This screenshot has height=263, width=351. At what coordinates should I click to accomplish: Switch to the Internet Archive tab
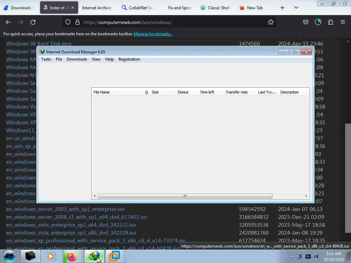point(97,8)
